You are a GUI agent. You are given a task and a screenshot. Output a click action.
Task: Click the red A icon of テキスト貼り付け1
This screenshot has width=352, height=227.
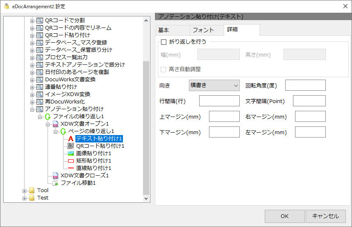(x=71, y=139)
